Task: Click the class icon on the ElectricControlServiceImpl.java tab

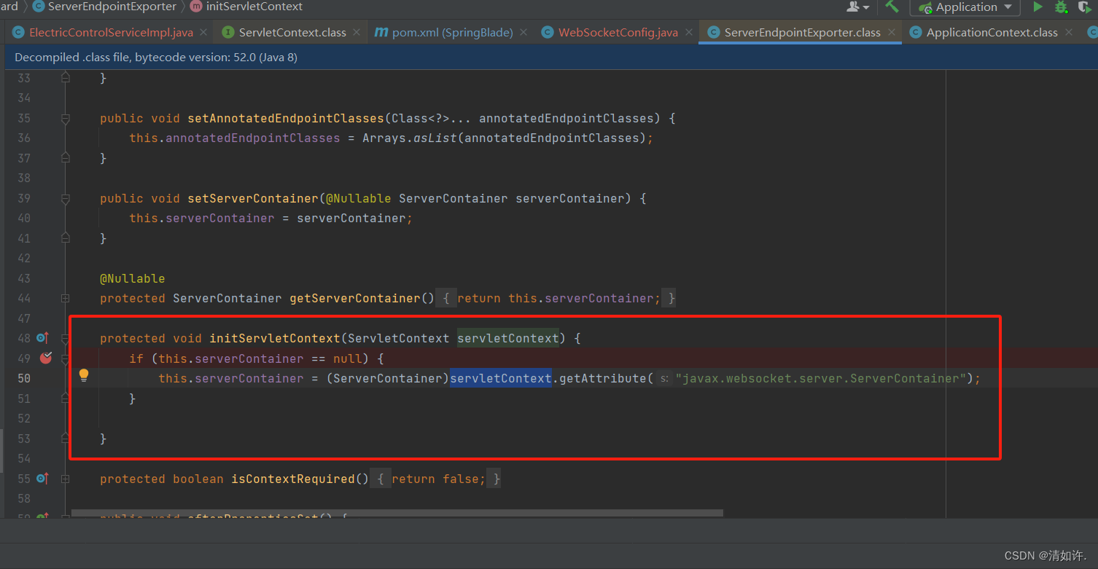Action: coord(17,33)
